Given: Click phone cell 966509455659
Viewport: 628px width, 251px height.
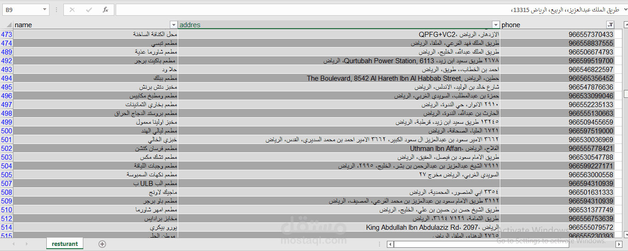Looking at the screenshot, I should [558, 122].
